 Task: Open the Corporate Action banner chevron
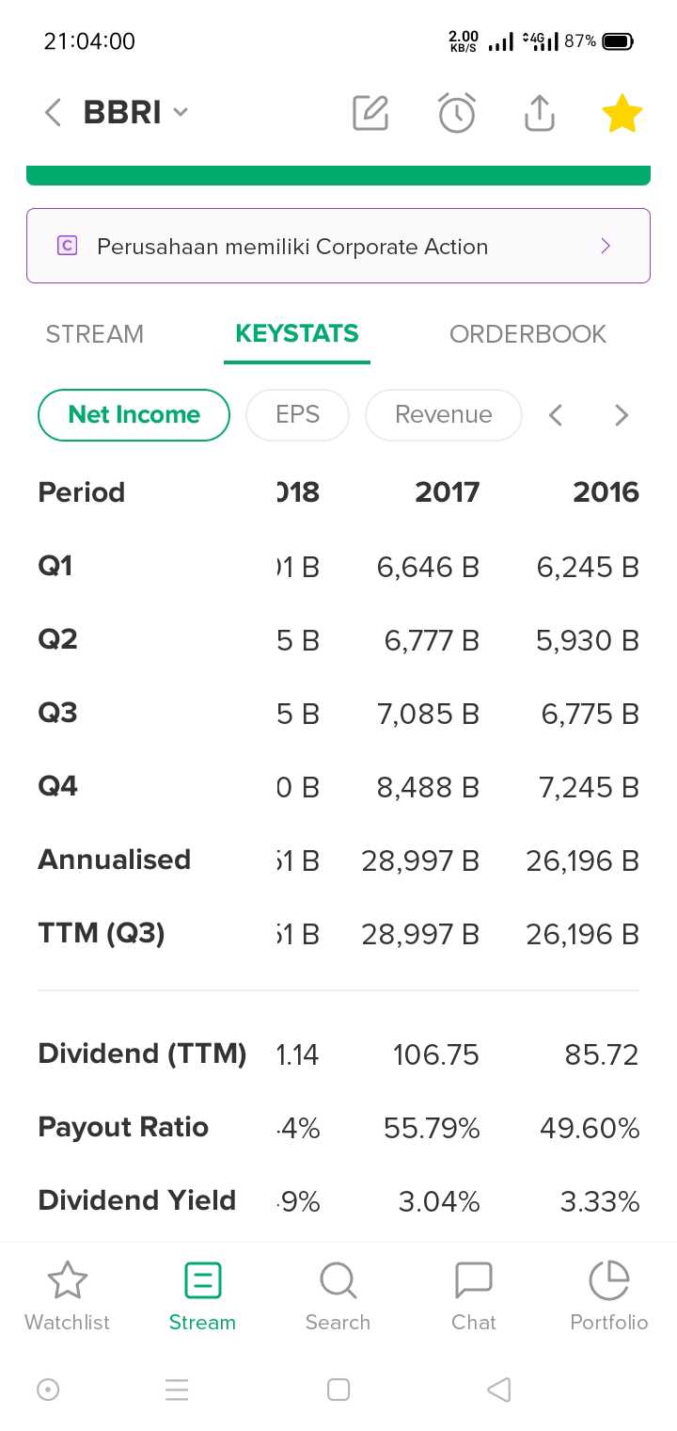pos(606,246)
